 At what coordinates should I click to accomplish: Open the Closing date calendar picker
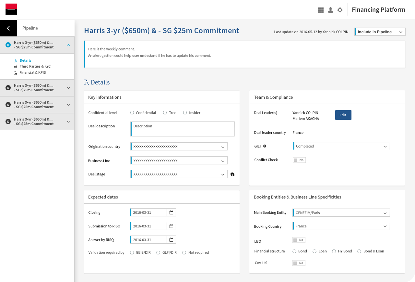171,212
